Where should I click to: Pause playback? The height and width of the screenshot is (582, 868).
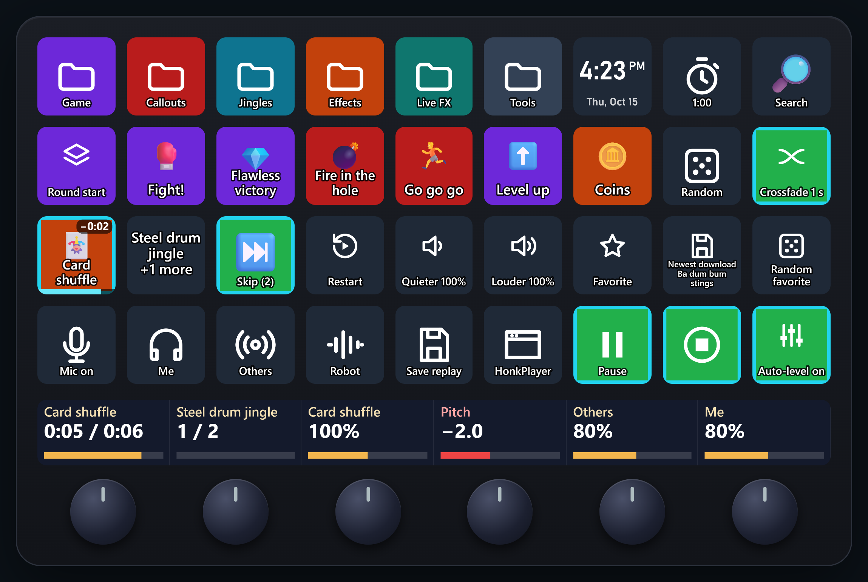click(612, 345)
